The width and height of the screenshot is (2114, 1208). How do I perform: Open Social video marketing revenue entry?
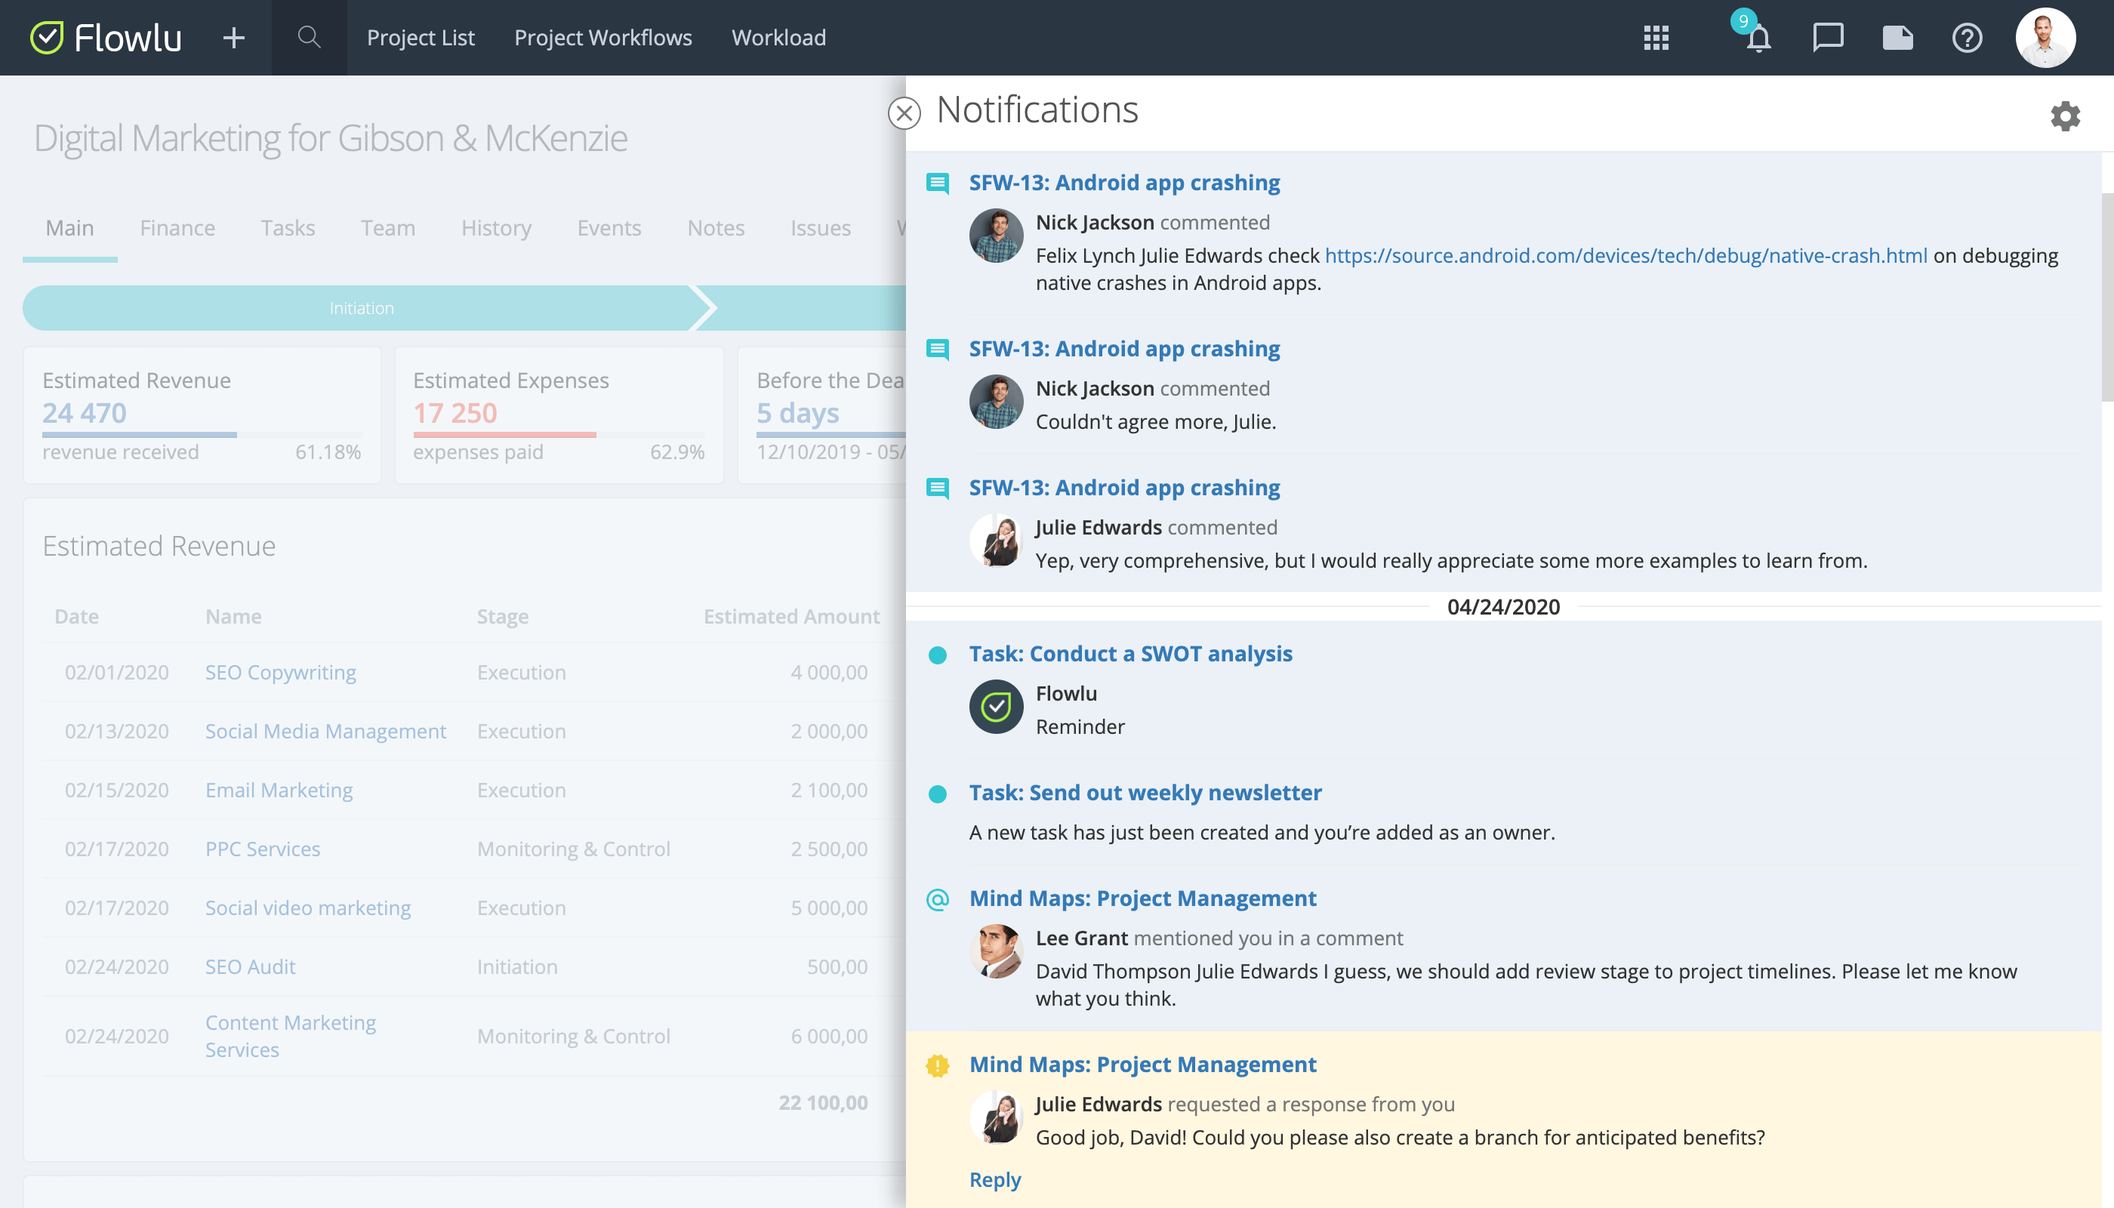[308, 908]
